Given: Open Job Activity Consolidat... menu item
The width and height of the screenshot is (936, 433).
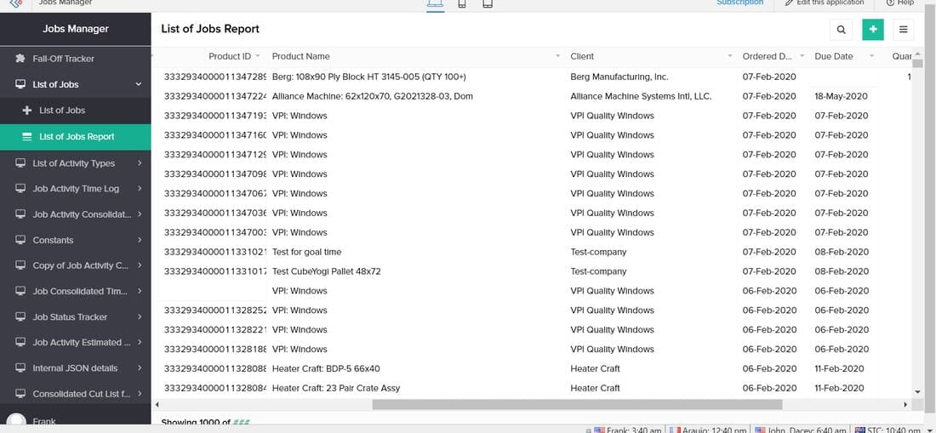Looking at the screenshot, I should point(75,214).
